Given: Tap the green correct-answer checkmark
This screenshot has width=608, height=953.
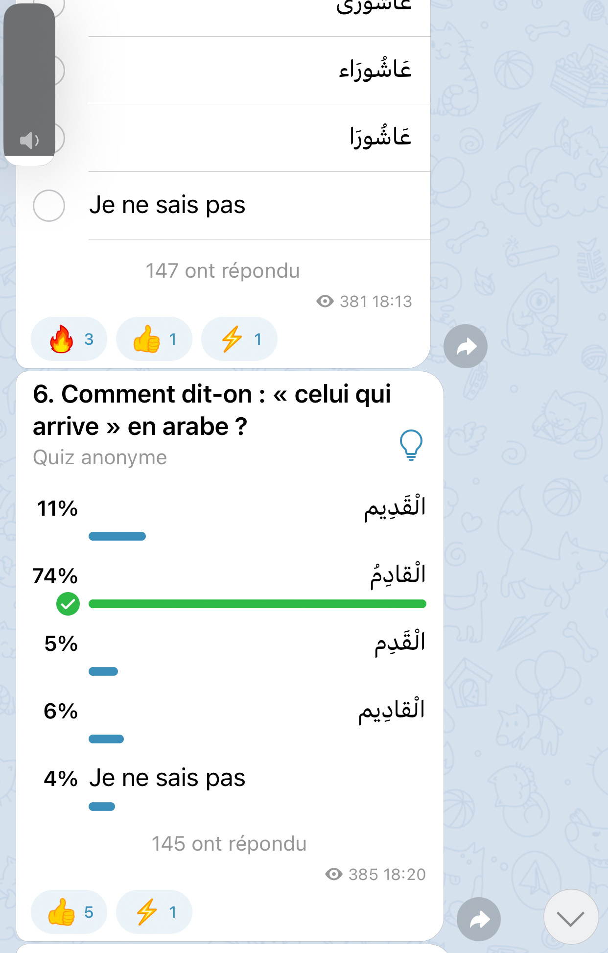Looking at the screenshot, I should pos(68,604).
